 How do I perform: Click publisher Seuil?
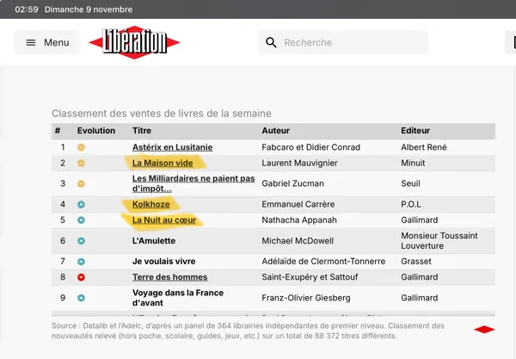pos(410,183)
